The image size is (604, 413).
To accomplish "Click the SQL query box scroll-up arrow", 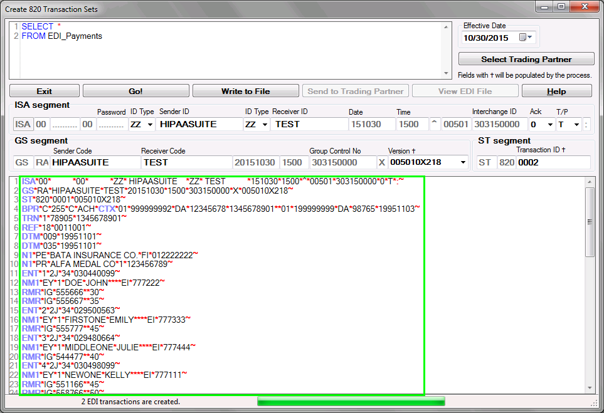I will pyautogui.click(x=447, y=27).
